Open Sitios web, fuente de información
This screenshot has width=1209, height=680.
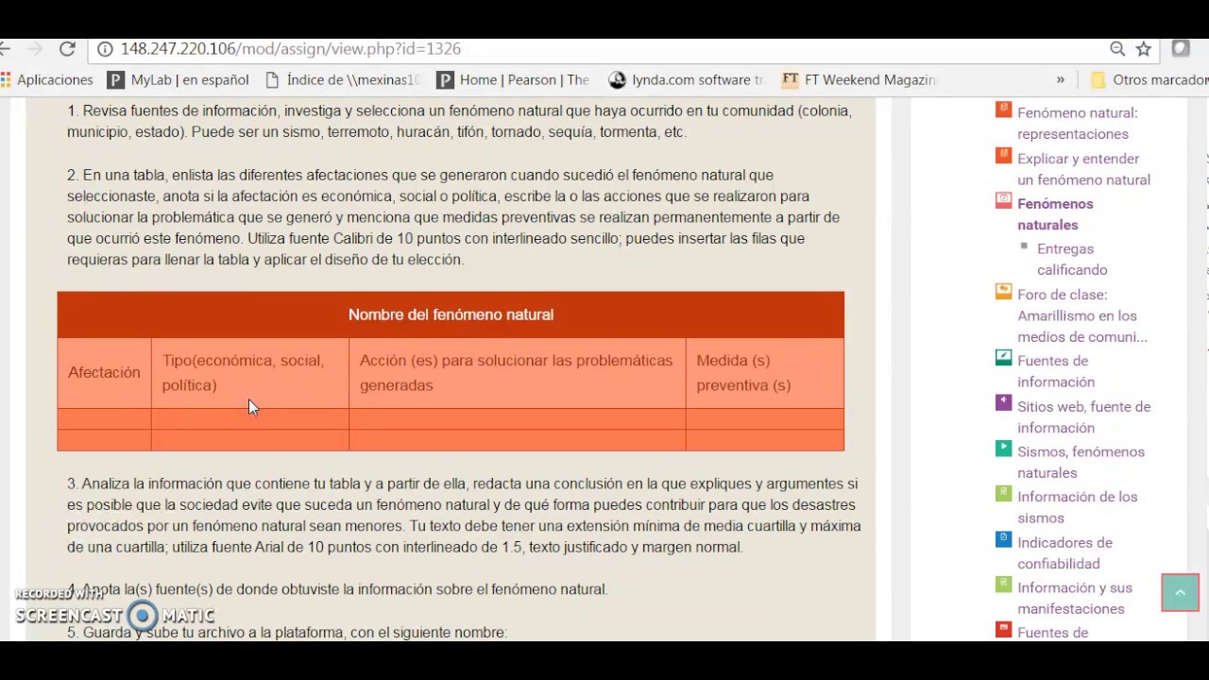click(1083, 417)
